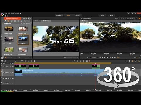This screenshot has height=105, width=141.
Task: Adjust the library thumbnail size slider
Action: [x=24, y=57]
